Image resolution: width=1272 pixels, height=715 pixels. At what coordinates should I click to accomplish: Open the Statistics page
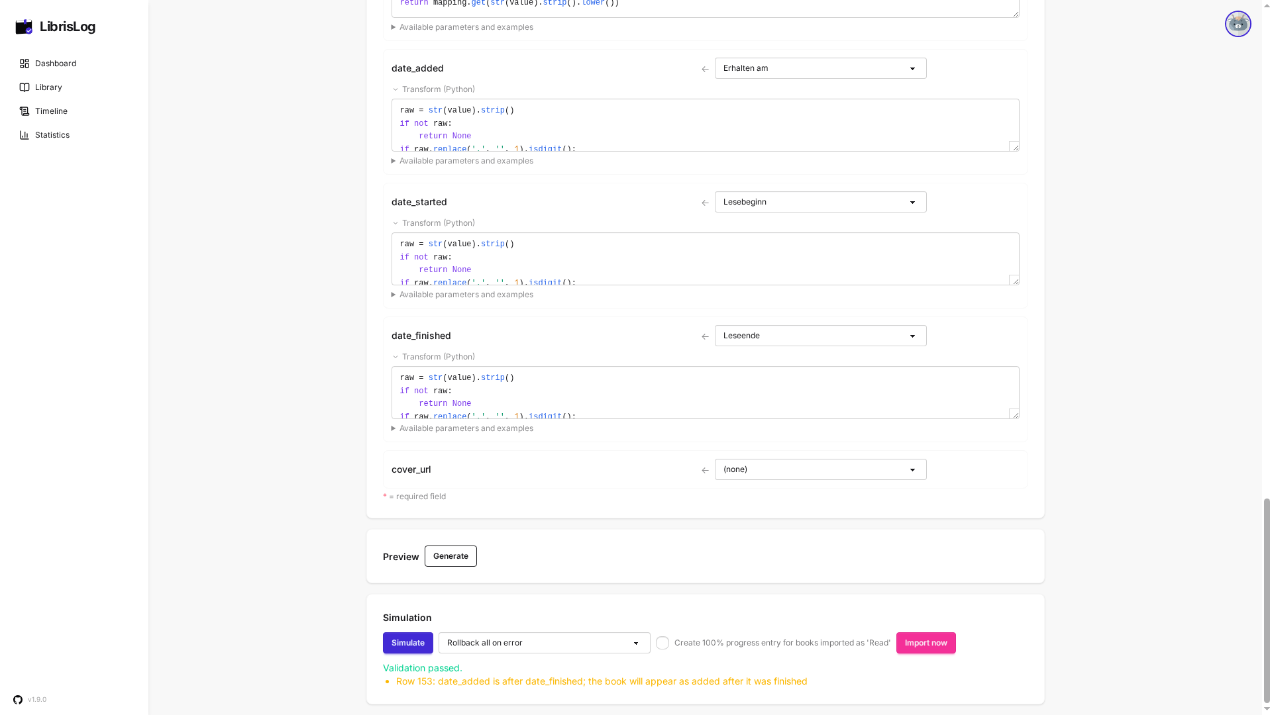coord(52,135)
